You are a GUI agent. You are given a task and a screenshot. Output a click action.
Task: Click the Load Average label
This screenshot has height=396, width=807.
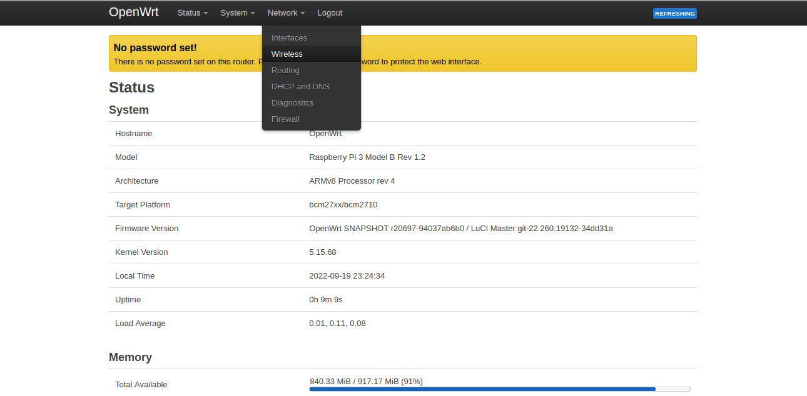[140, 324]
